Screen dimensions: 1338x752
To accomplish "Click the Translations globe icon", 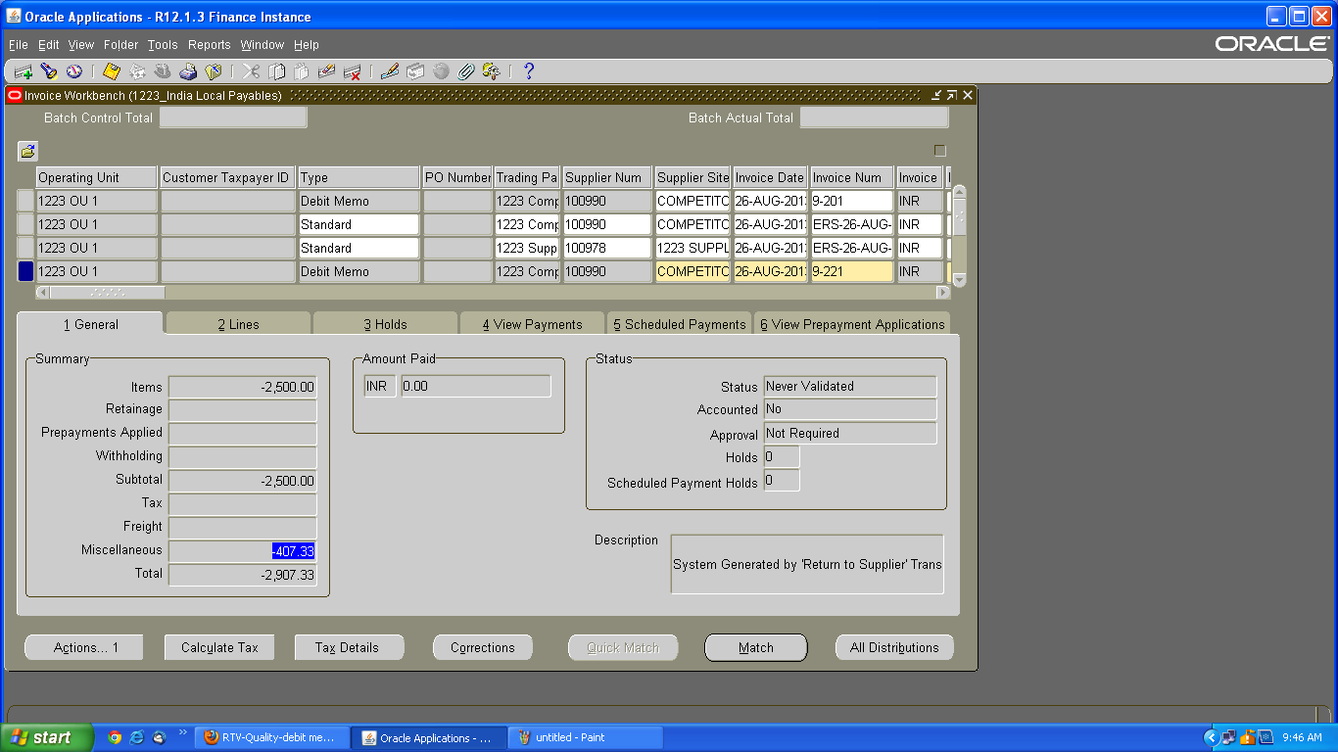I will (x=441, y=71).
